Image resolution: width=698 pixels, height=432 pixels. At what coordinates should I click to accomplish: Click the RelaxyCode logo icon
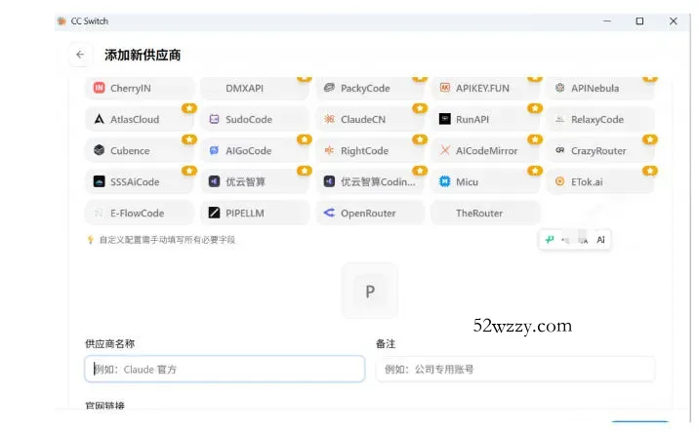point(560,119)
